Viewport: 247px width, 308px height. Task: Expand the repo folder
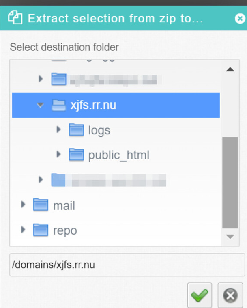pyautogui.click(x=23, y=230)
